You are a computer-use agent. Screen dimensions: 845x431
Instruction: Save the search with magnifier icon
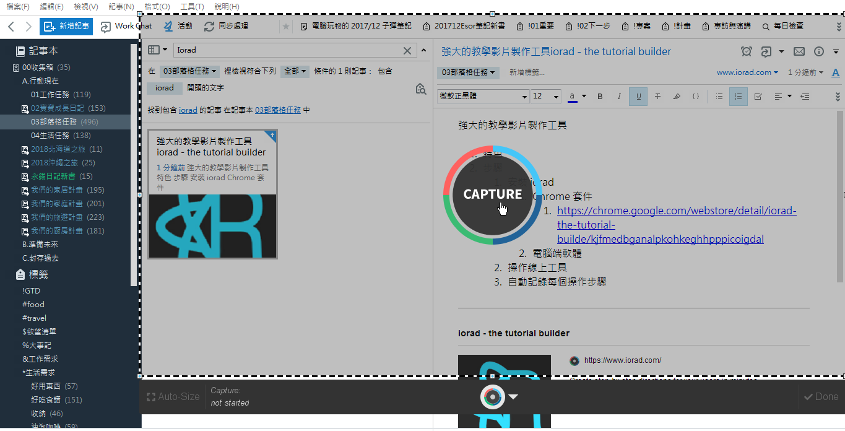pos(422,89)
